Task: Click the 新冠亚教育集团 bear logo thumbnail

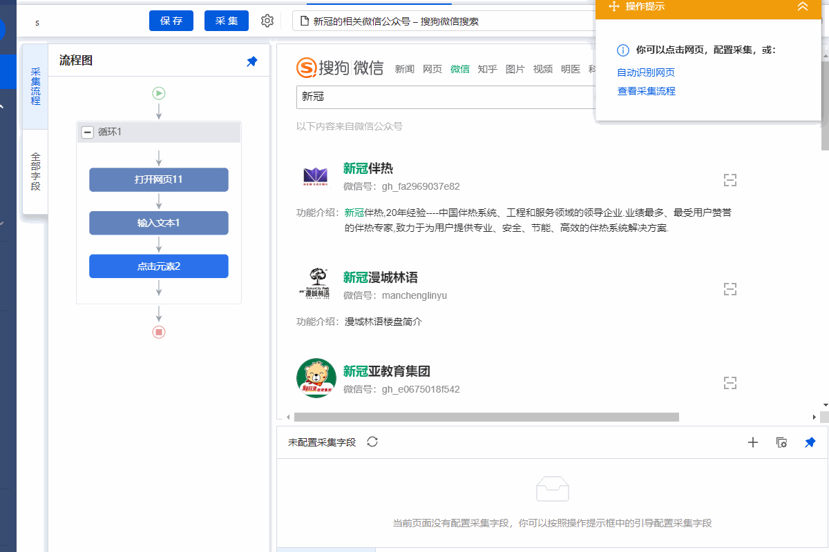Action: click(316, 378)
